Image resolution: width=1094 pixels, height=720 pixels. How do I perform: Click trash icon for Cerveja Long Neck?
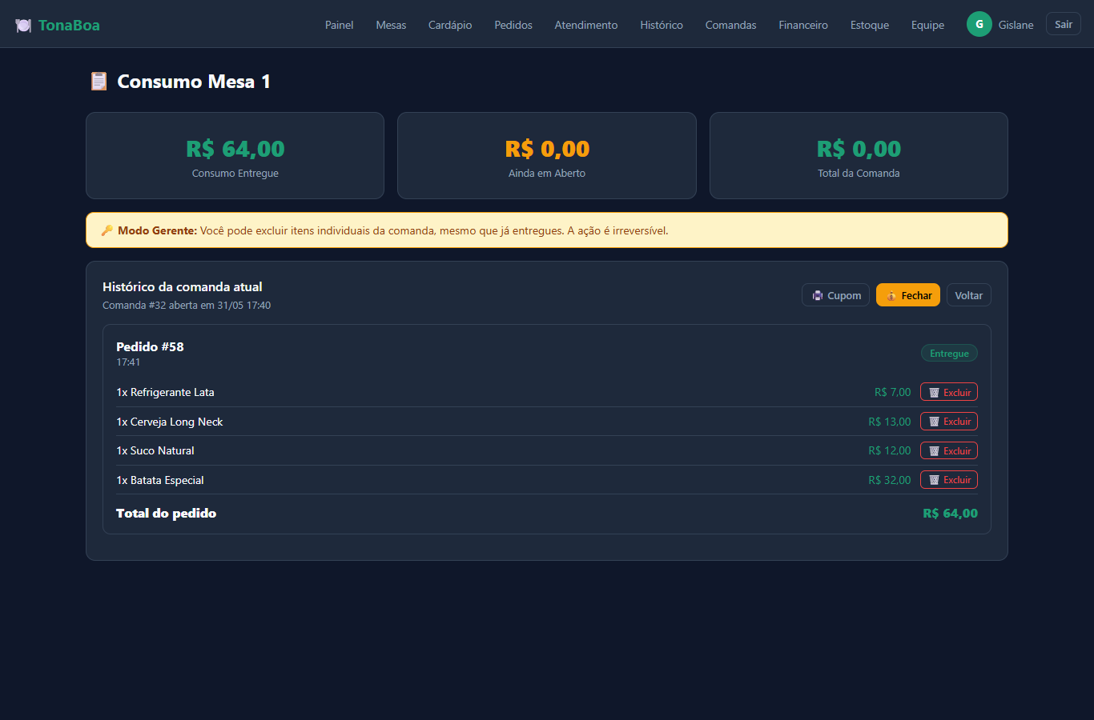pyautogui.click(x=934, y=422)
